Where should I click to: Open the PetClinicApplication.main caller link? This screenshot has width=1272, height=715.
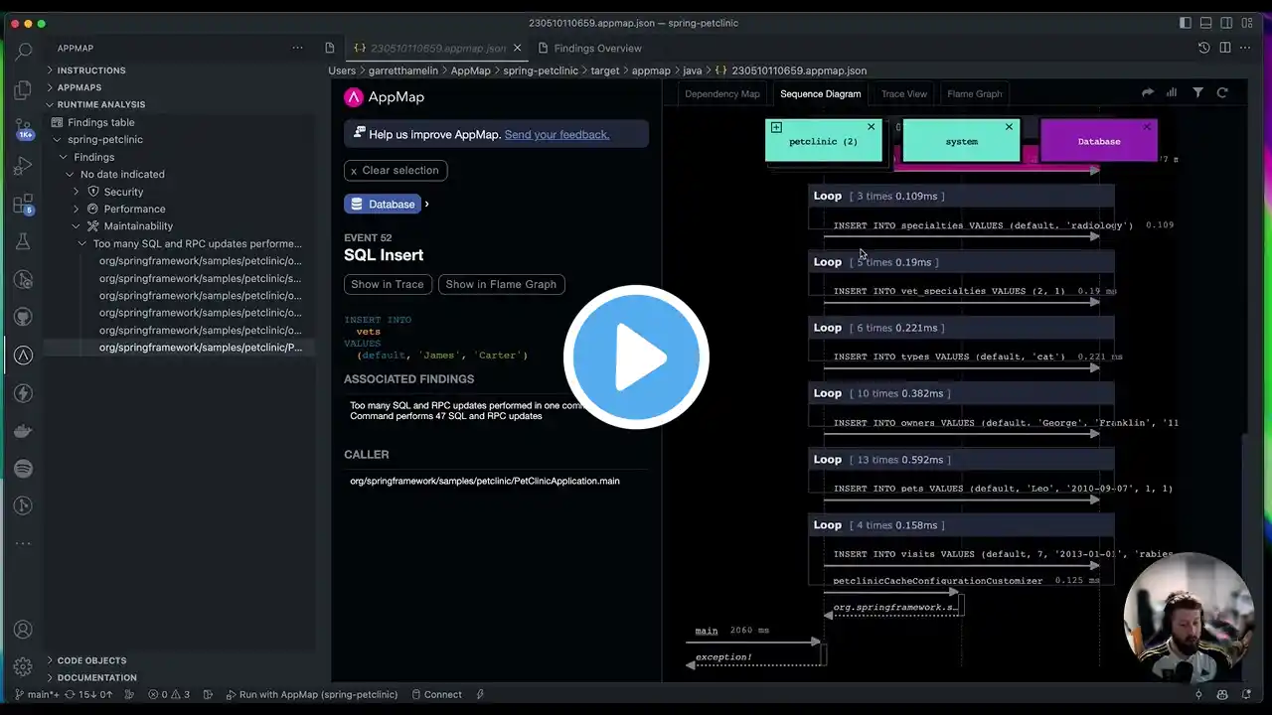click(x=485, y=481)
